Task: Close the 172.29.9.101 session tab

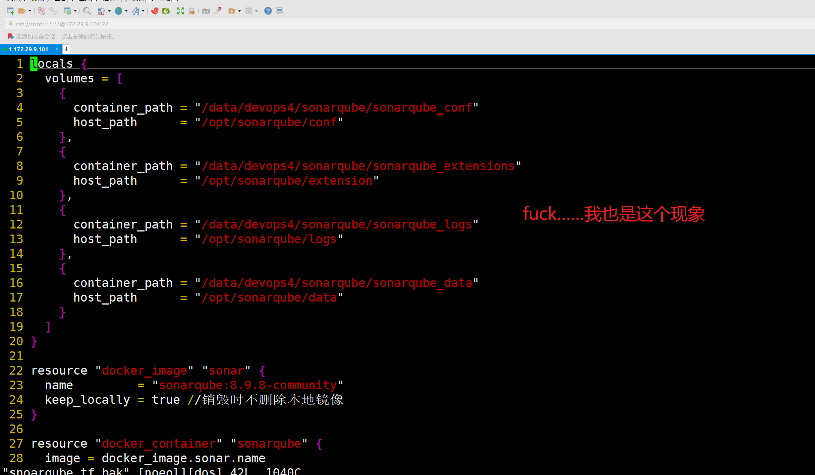Action: [x=57, y=49]
